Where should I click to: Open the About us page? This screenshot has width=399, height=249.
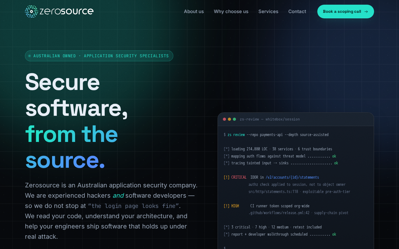tap(194, 12)
